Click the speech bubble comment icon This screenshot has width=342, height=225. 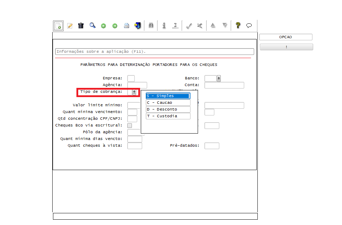point(249,26)
